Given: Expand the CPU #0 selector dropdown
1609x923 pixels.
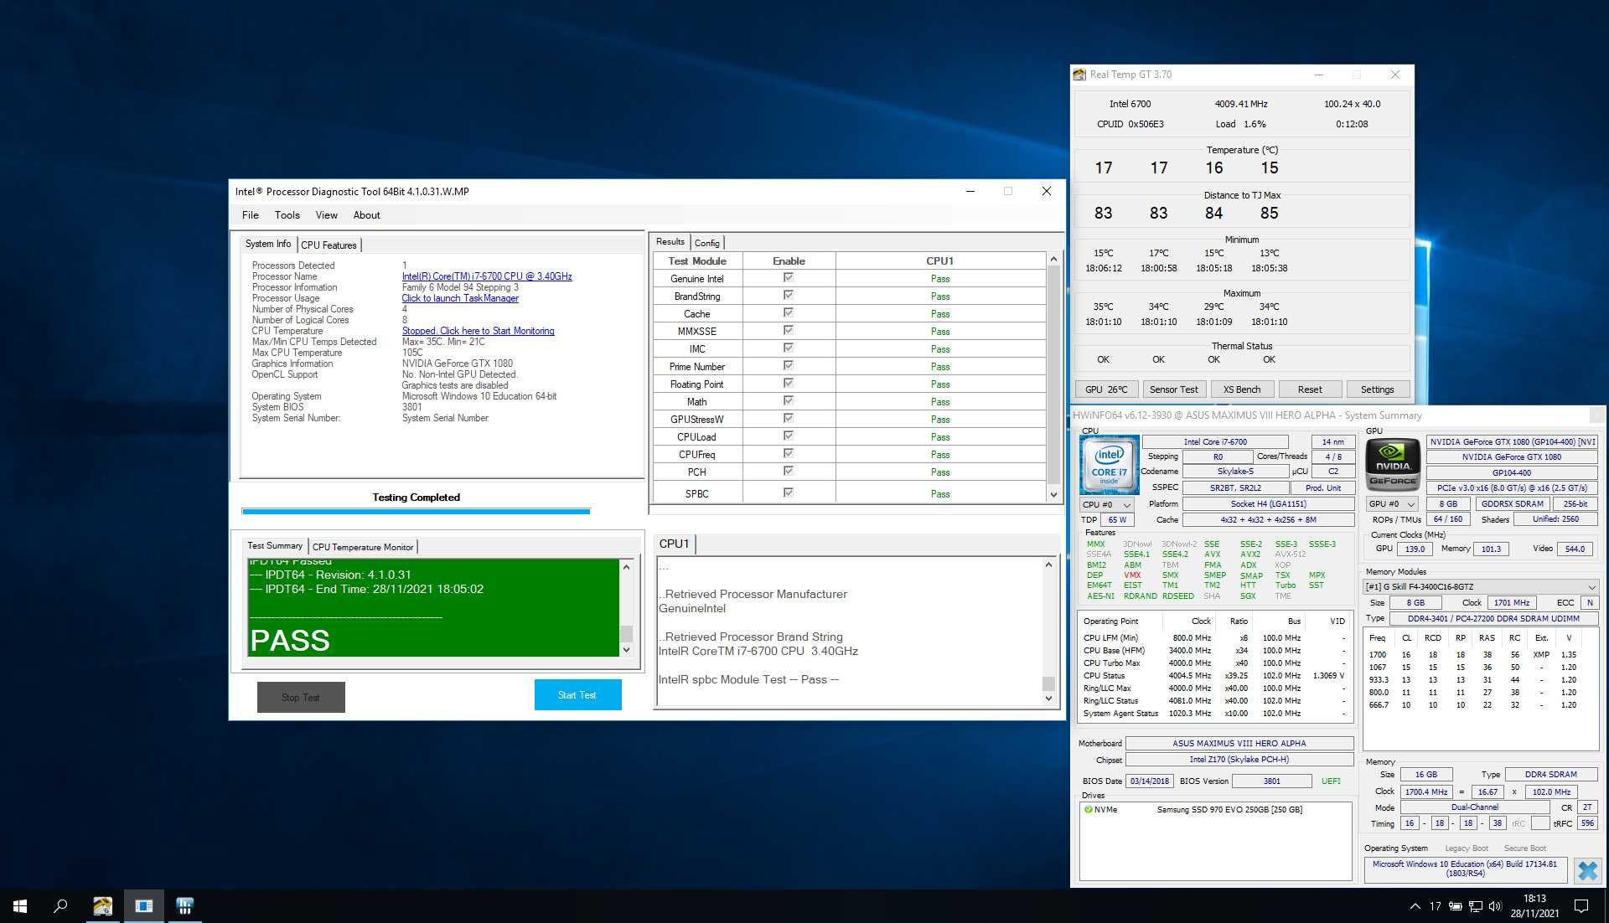Looking at the screenshot, I should pos(1106,505).
